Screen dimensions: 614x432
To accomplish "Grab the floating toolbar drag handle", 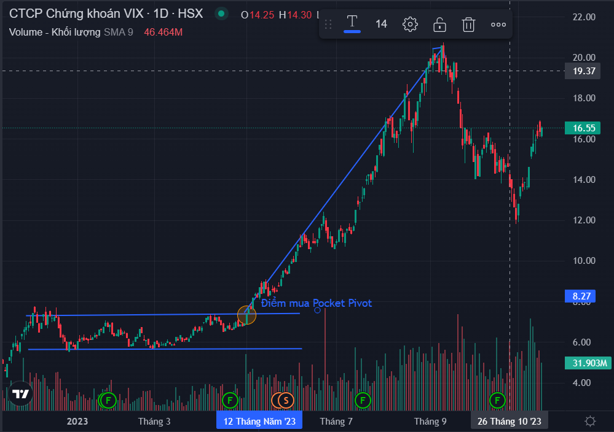I will pos(328,25).
